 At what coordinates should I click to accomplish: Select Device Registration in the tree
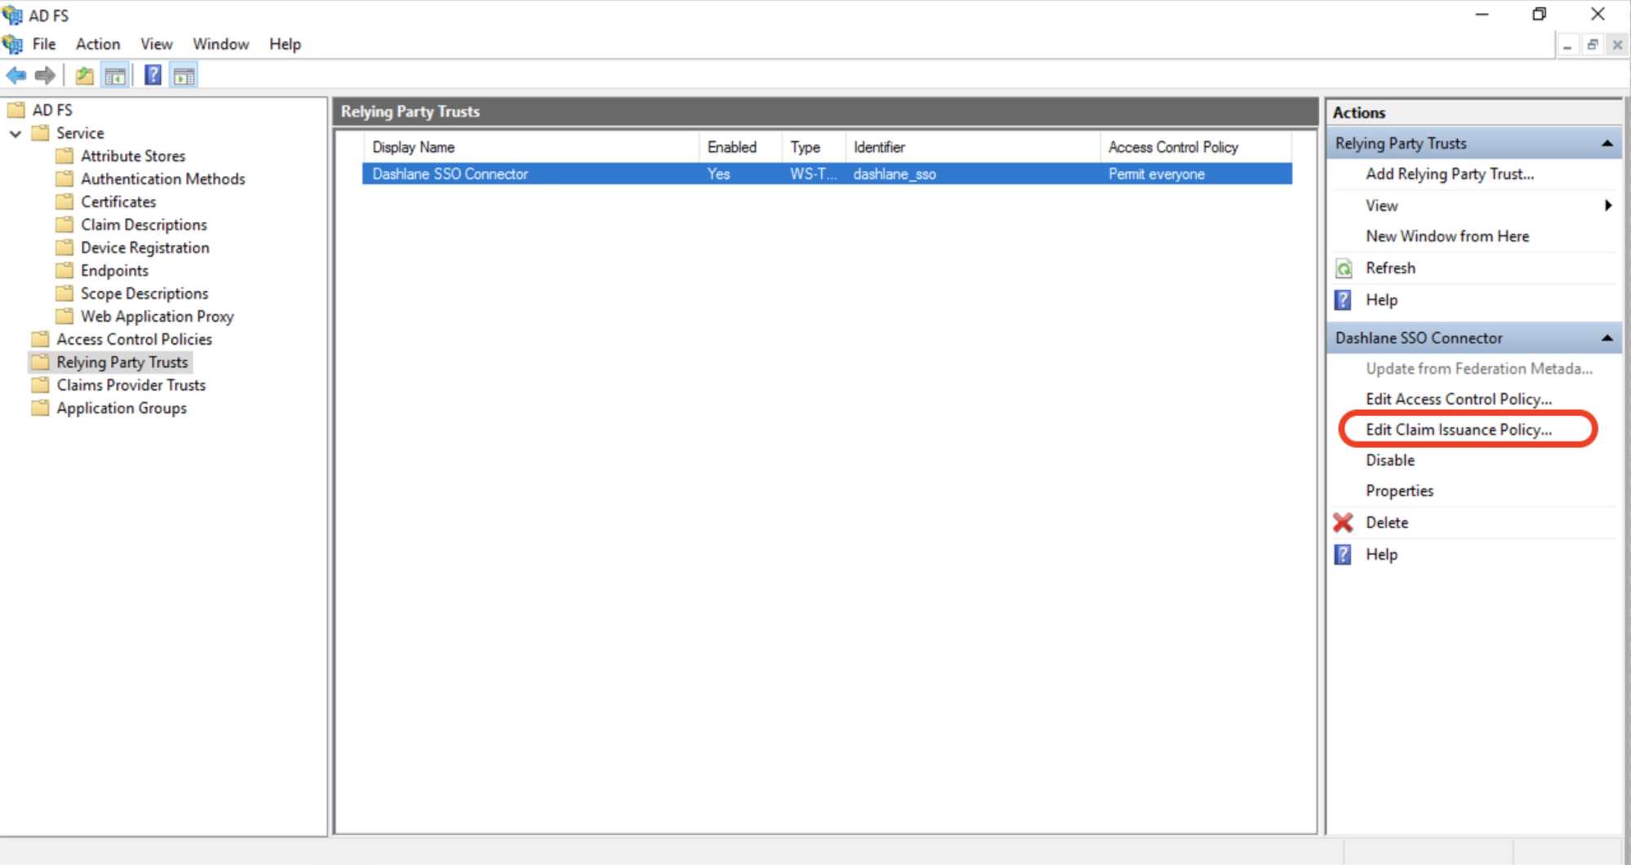[x=144, y=247]
